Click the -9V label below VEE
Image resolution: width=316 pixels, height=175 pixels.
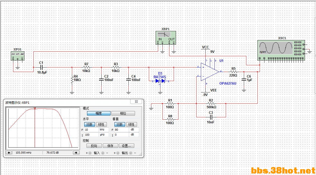[x=205, y=95]
